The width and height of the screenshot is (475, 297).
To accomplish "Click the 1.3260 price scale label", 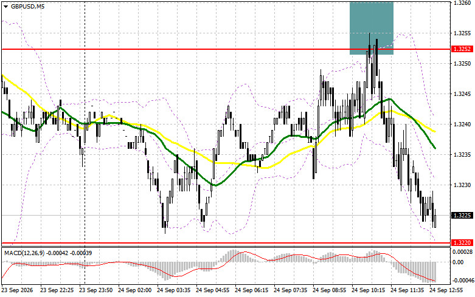I will 462,3.
